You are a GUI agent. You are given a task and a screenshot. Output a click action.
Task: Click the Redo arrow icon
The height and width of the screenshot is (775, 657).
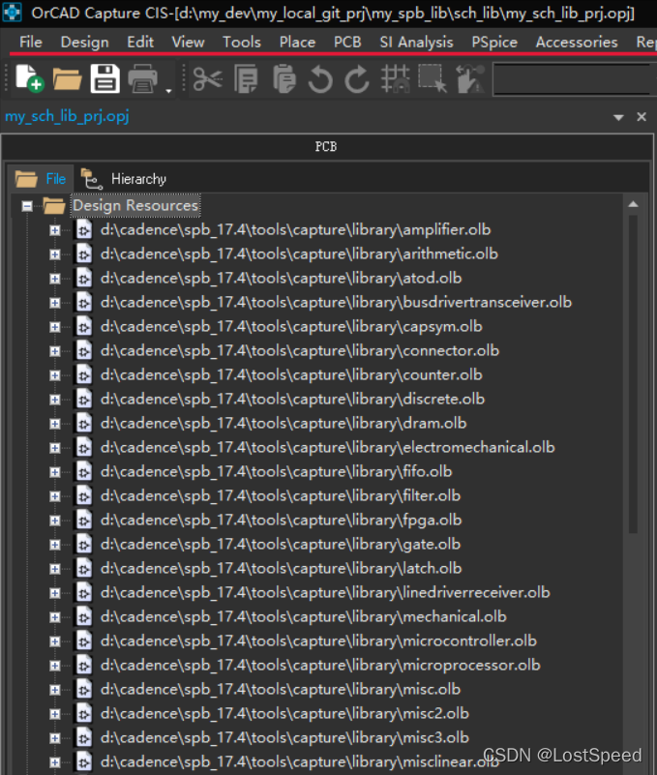pyautogui.click(x=357, y=79)
